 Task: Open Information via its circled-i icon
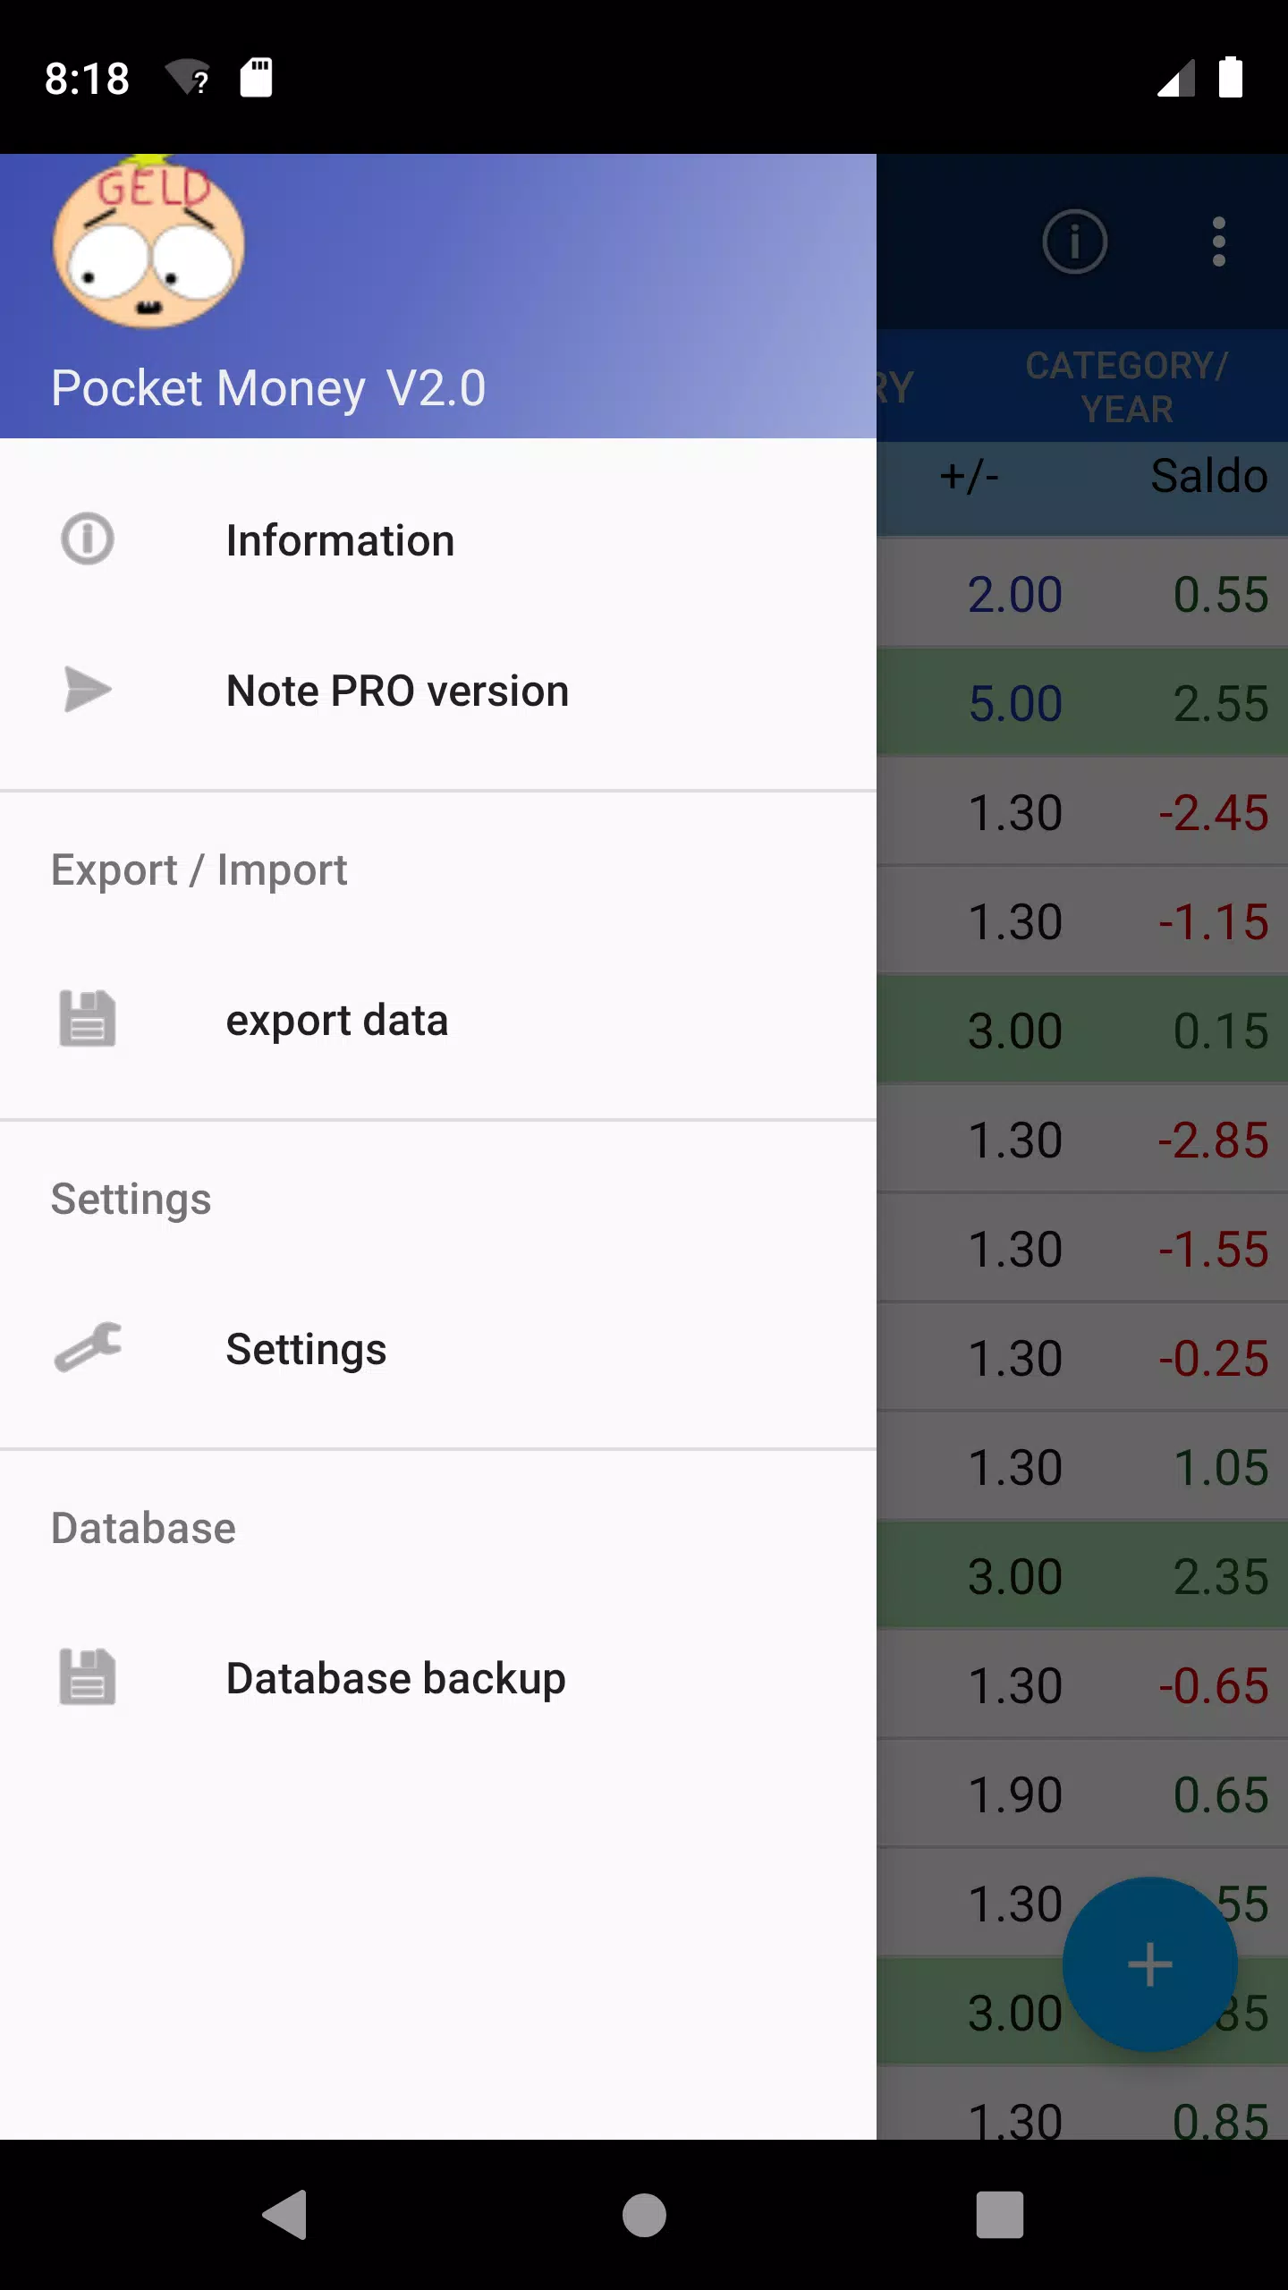(88, 539)
